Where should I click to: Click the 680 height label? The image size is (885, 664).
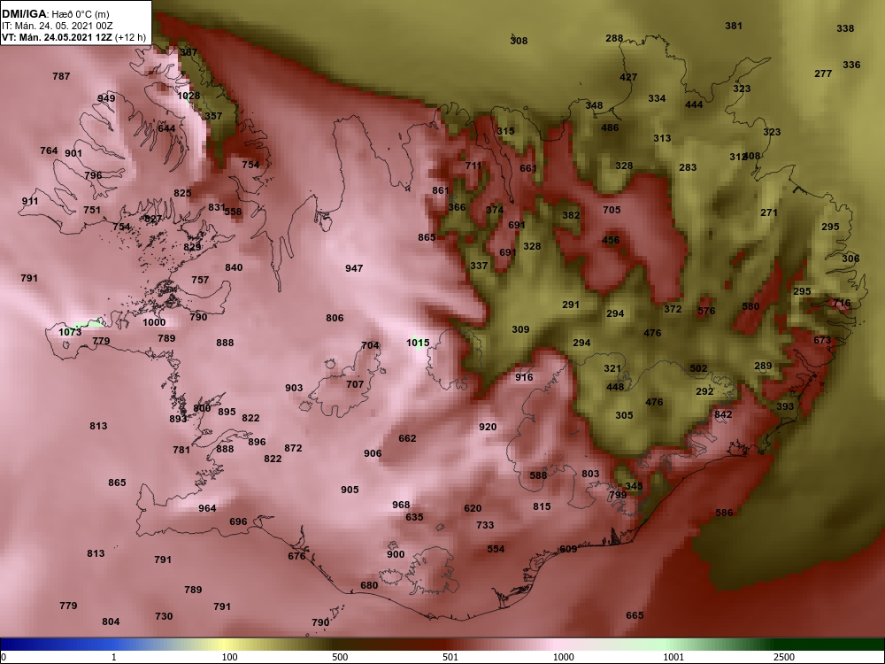pyautogui.click(x=368, y=585)
